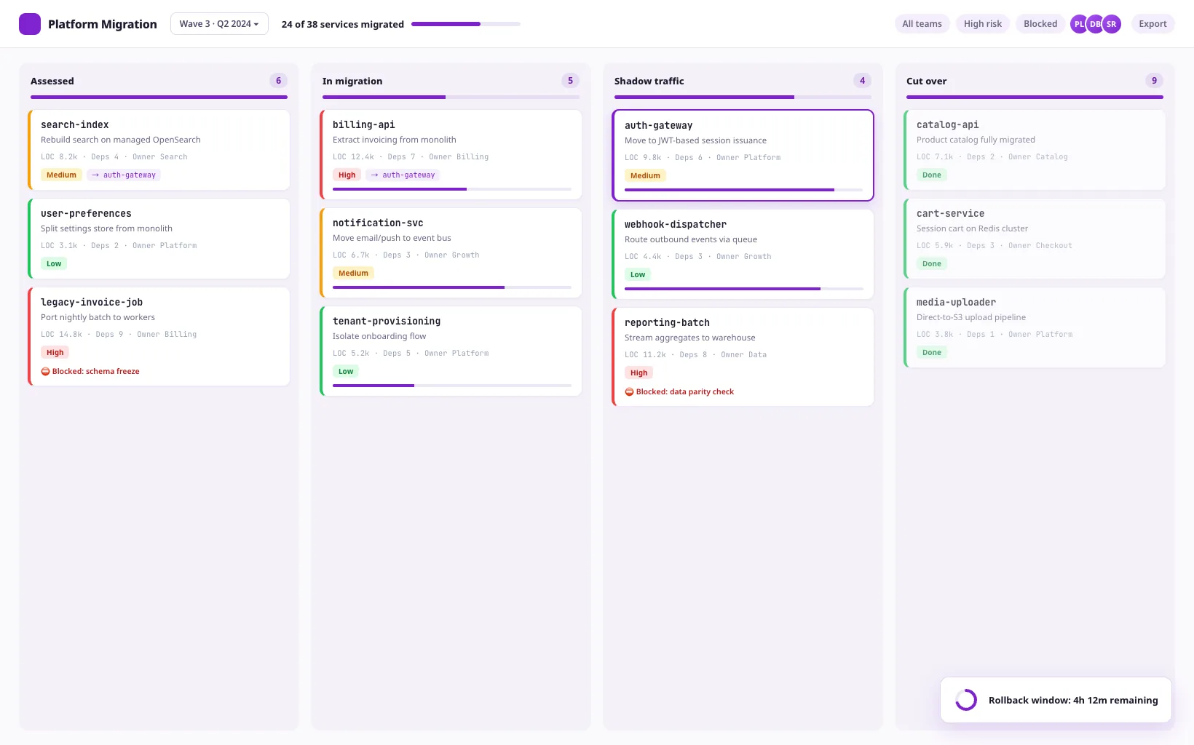1194x745 pixels.
Task: Open the tenant-provisioning card title
Action: click(x=387, y=321)
